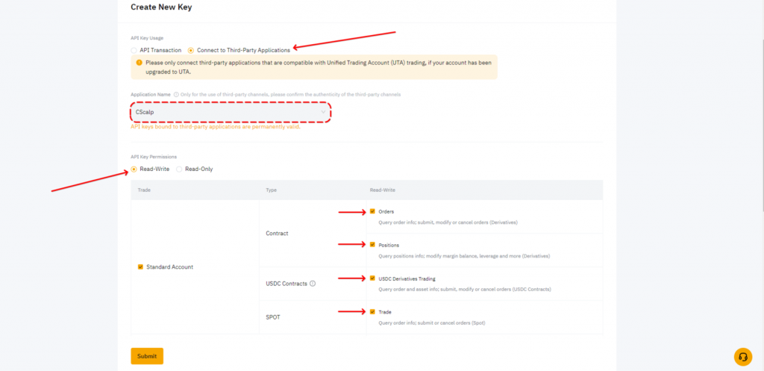Click the info icon beside USDC Contracts
Screen dimensions: 764x371
313,284
